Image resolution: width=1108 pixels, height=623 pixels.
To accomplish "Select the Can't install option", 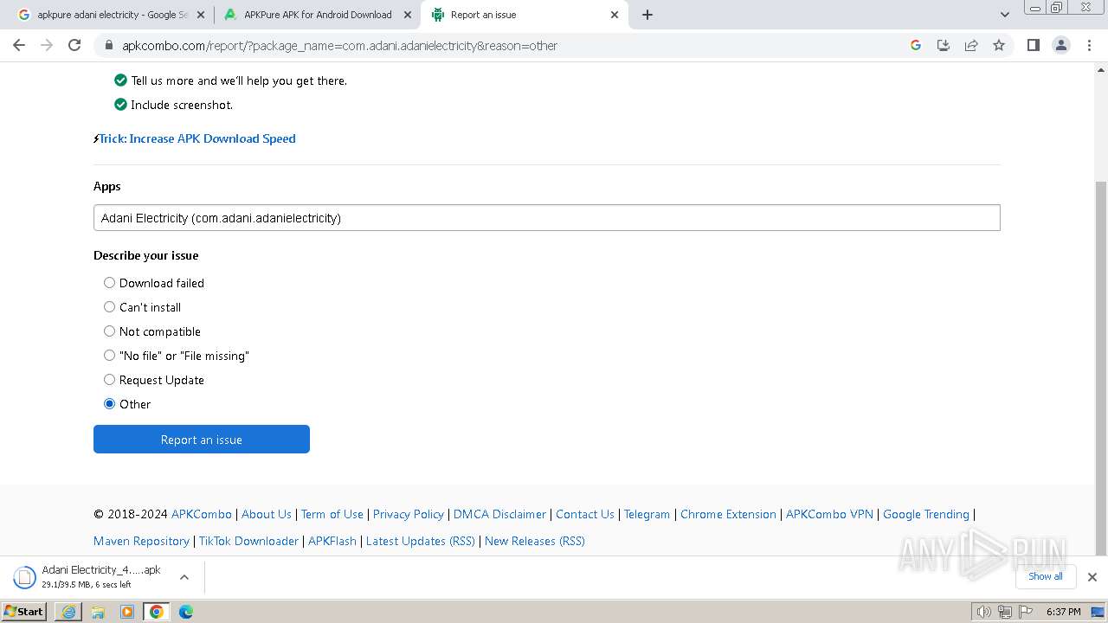I will 109,307.
